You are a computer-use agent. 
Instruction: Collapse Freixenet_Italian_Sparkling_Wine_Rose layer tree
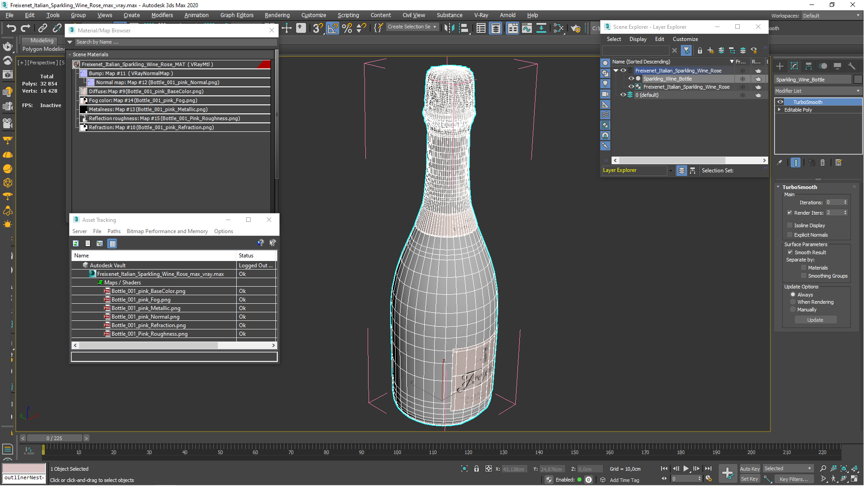616,71
